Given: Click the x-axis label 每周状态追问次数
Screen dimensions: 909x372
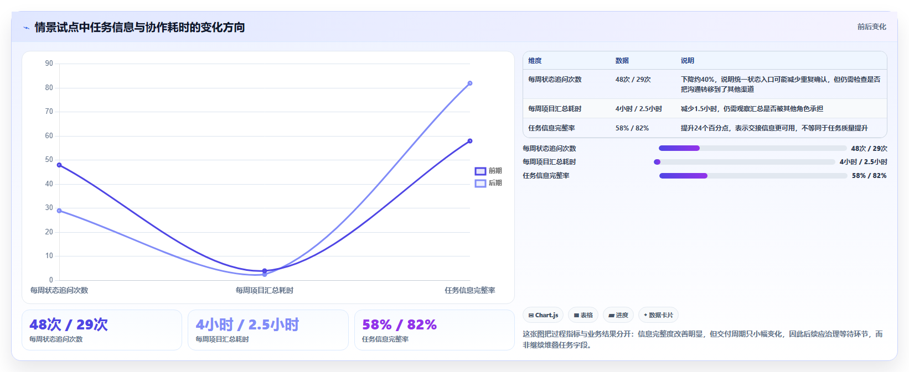Looking at the screenshot, I should click(59, 290).
